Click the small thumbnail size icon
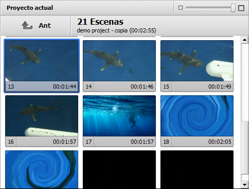The height and width of the screenshot is (189, 249). click(x=181, y=8)
